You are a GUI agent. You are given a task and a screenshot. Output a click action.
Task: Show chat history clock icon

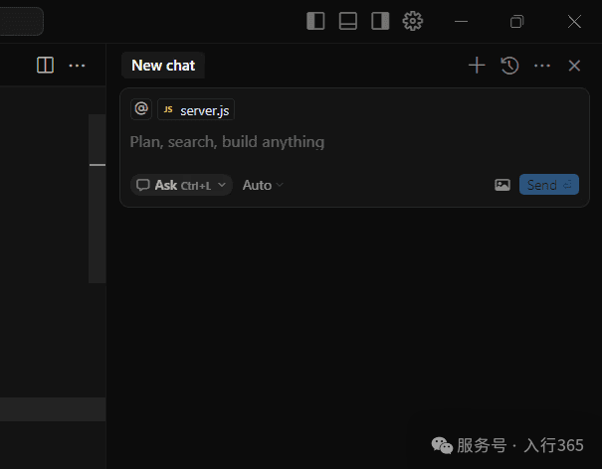click(509, 66)
